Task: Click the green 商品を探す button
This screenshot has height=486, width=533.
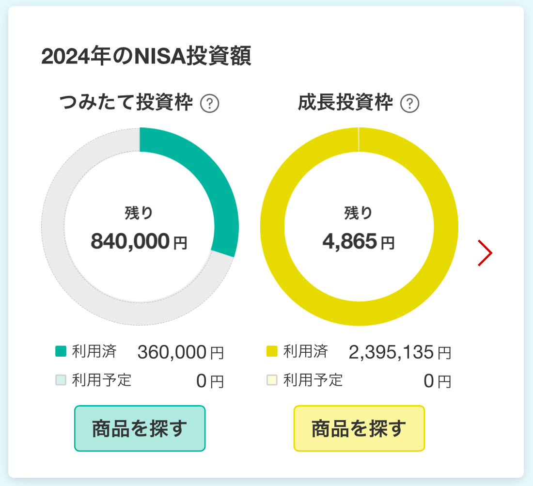Action: click(x=140, y=428)
